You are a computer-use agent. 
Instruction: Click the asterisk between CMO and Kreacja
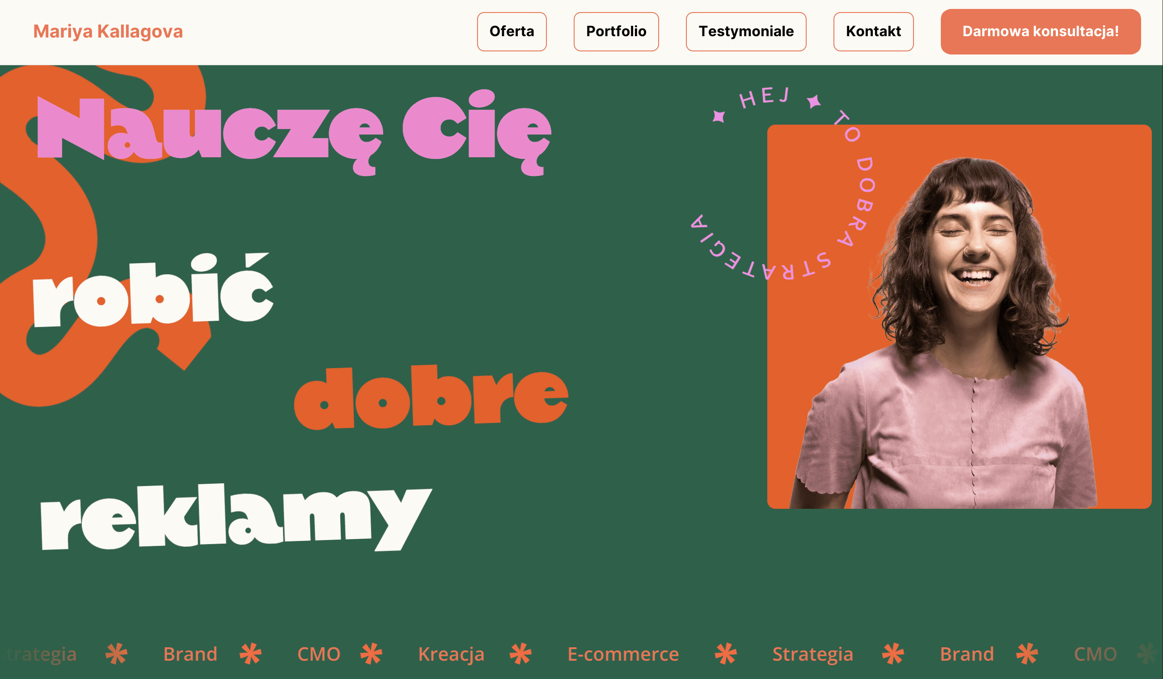371,653
